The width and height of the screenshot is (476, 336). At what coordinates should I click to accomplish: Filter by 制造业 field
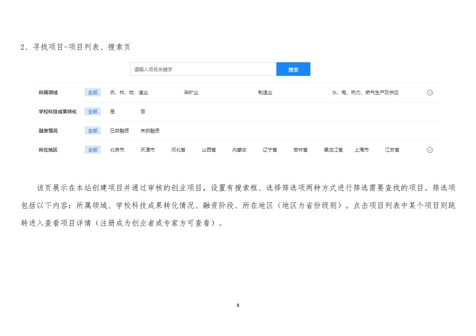coord(265,92)
